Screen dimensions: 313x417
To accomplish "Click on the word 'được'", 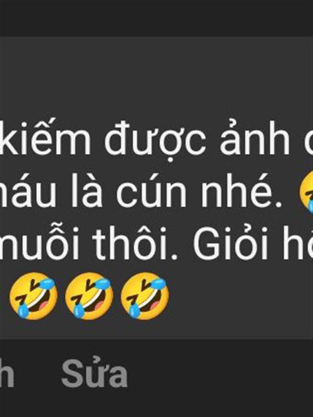I will 155,141.
